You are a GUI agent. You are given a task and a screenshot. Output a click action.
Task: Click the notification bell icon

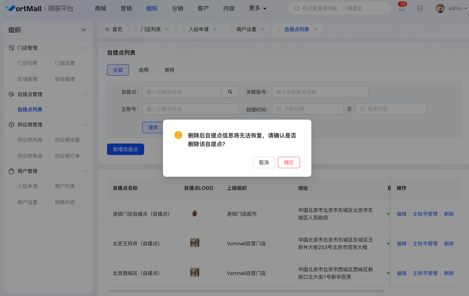click(402, 9)
